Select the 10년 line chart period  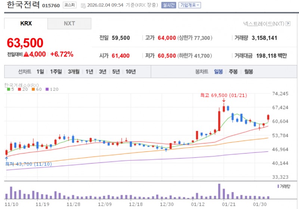[130, 72]
